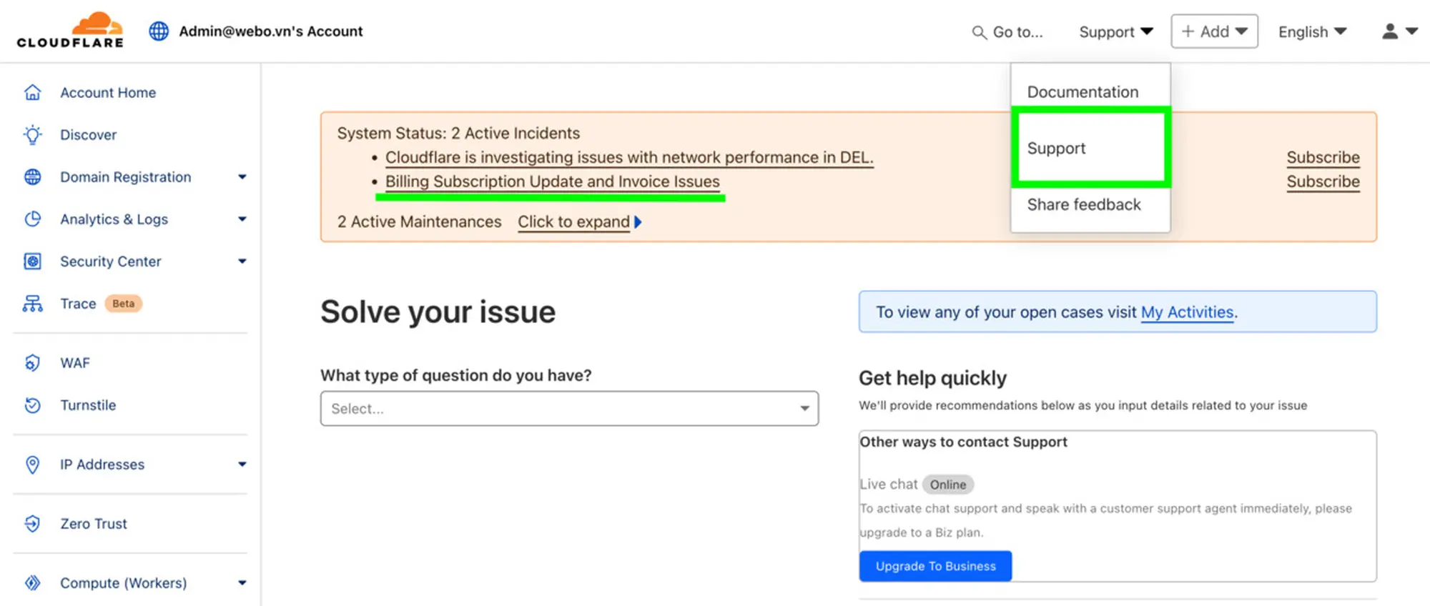Open the Add dropdown button
Image resolution: width=1430 pixels, height=606 pixels.
coord(1214,31)
